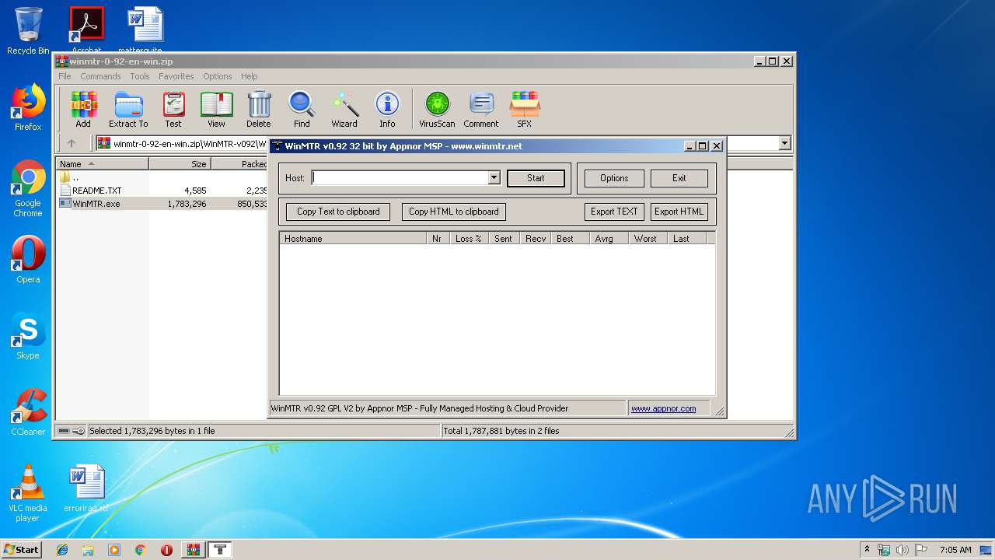Expand the WinRAR address bar dropdown
This screenshot has width=995, height=560.
click(784, 143)
